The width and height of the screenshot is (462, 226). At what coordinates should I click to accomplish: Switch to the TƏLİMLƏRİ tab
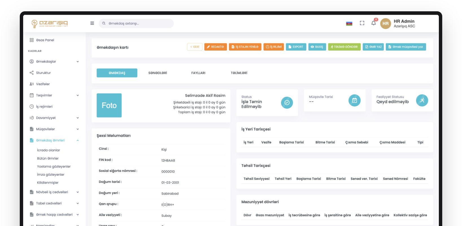[x=239, y=73]
